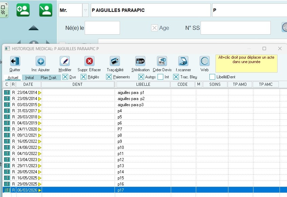Click the TP AMO column header
Screen dimensions: 287x197
[x=240, y=84]
